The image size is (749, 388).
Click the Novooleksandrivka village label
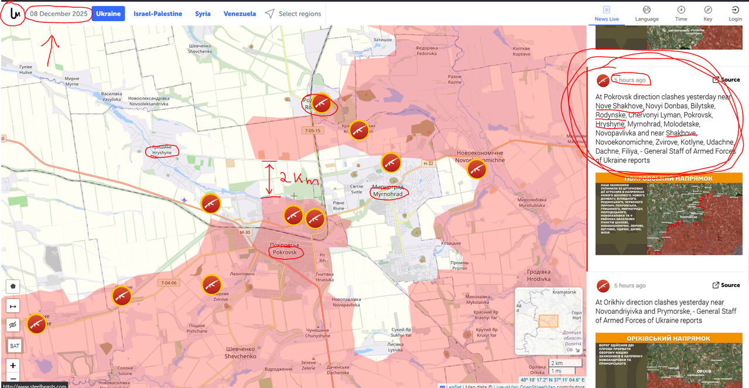pos(149,100)
